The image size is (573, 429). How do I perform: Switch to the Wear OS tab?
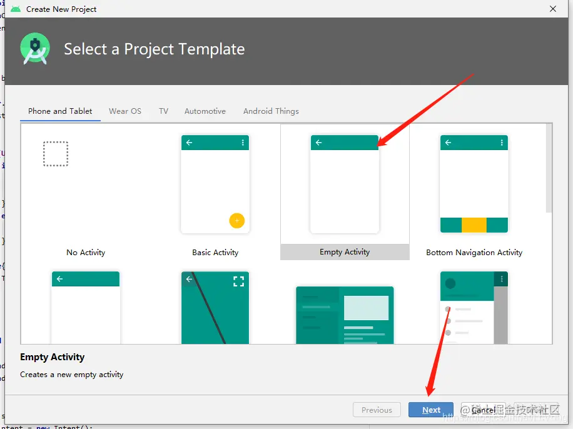point(125,111)
